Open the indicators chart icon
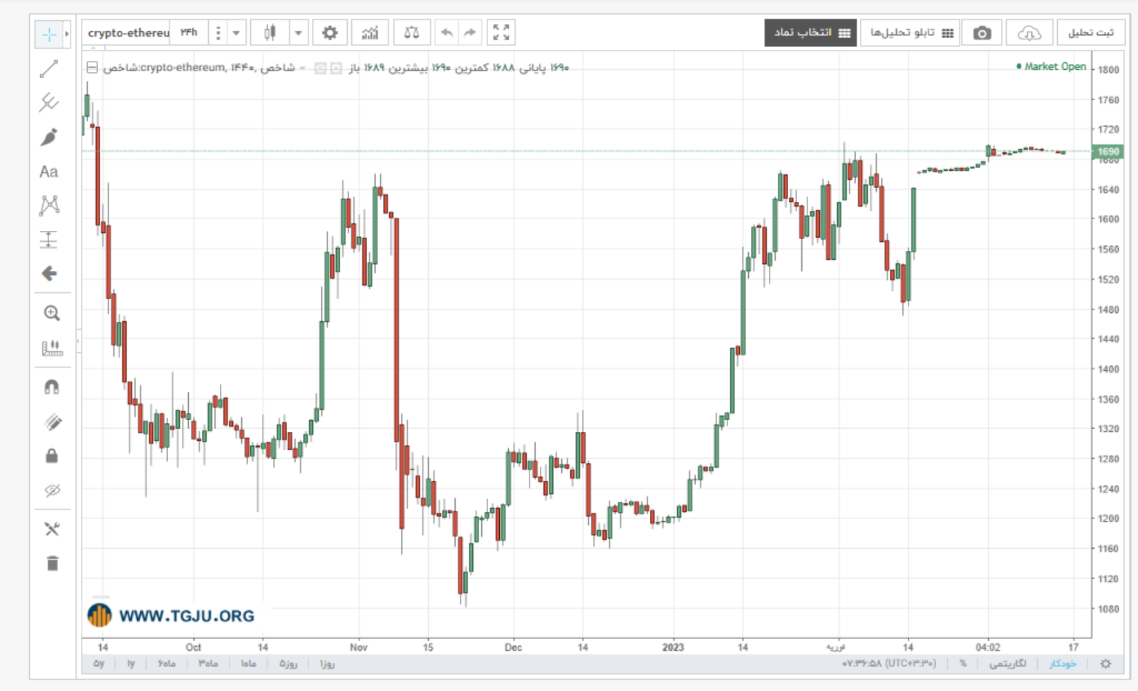Screen dimensions: 1138x691 pos(371,32)
